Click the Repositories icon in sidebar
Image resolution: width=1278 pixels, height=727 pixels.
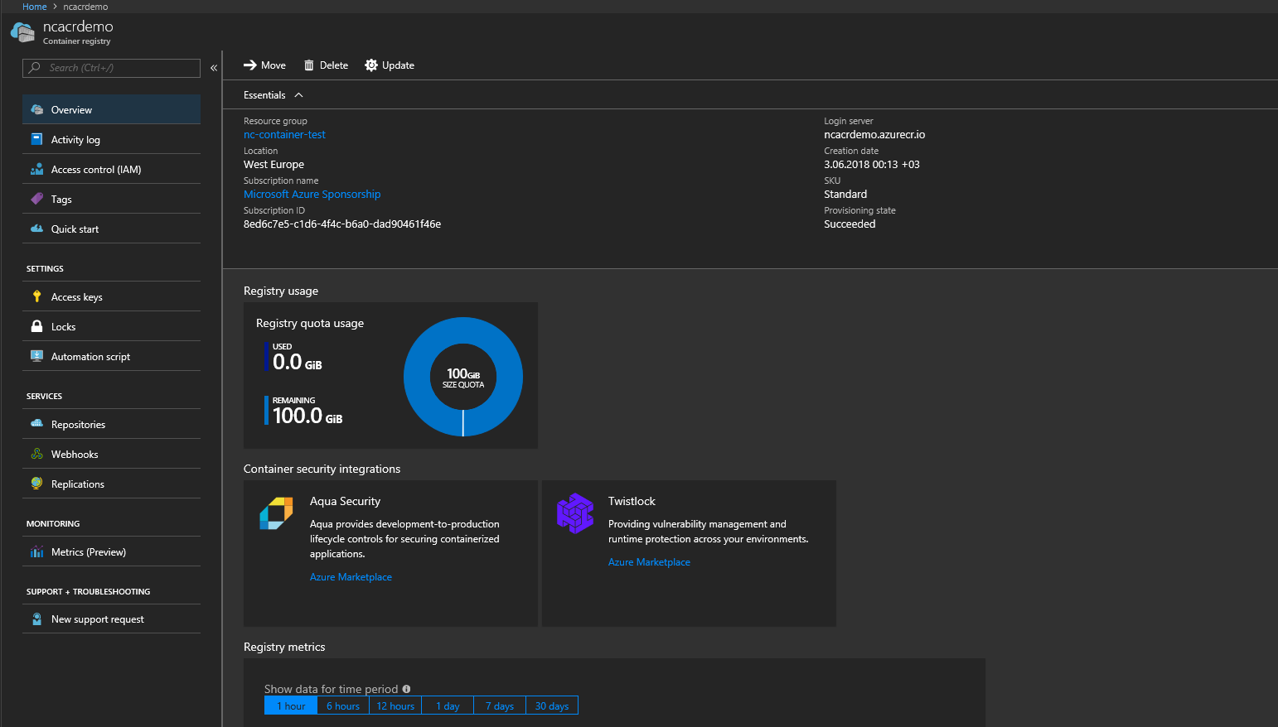coord(36,424)
